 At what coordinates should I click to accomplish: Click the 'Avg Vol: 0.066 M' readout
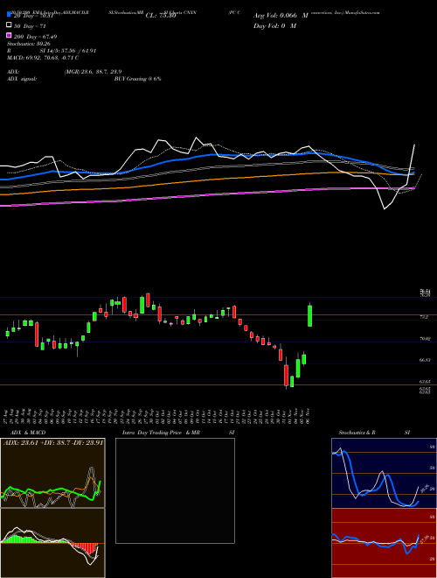(281, 16)
